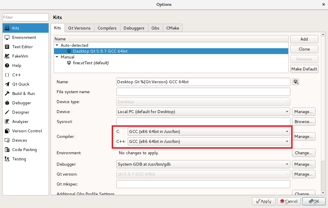Open the Testing flask icon
The width and height of the screenshot is (328, 208).
[x=7, y=159]
